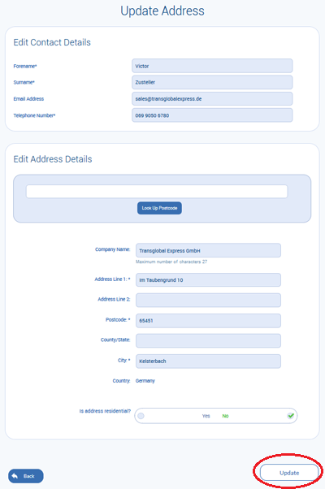Focus the empty County/State field
This screenshot has height=489, width=325.
(208, 340)
